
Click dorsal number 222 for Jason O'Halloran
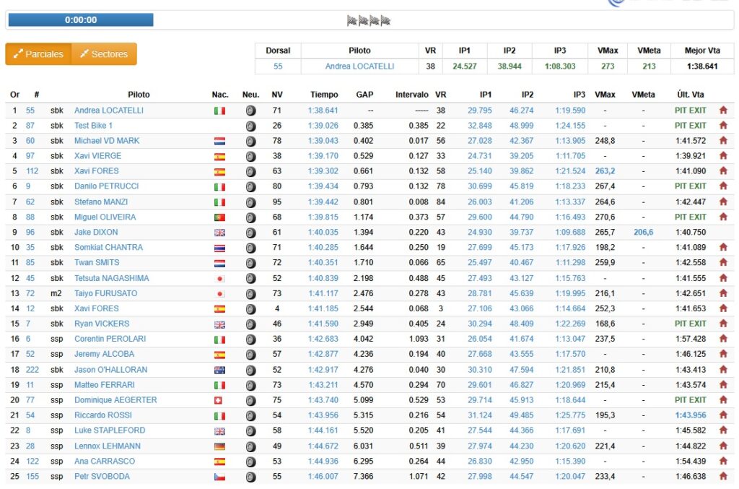[x=32, y=370]
